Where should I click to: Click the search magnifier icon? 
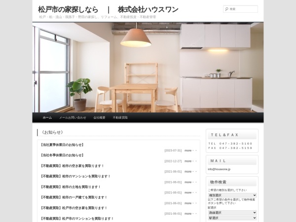tap(226, 9)
